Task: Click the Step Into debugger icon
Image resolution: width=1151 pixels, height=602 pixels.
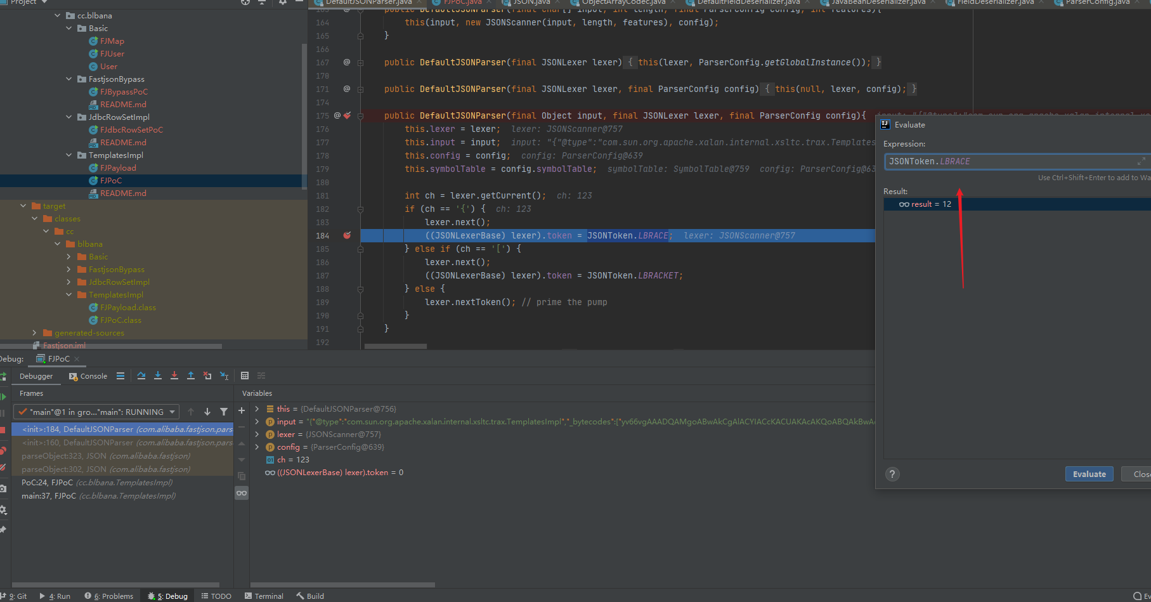Action: (x=158, y=376)
